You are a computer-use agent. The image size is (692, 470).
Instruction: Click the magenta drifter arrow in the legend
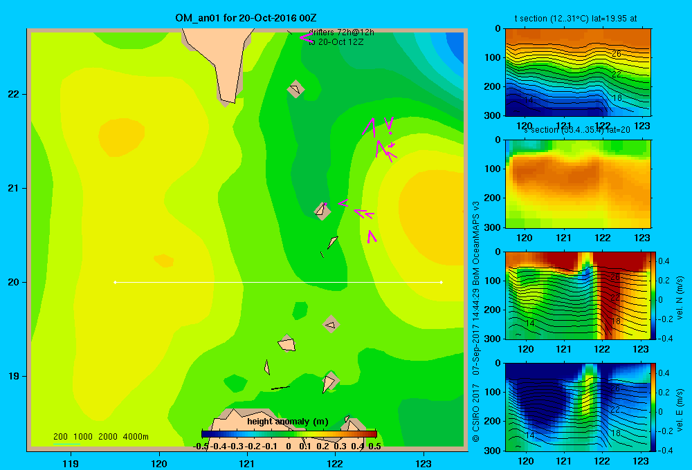(x=305, y=37)
